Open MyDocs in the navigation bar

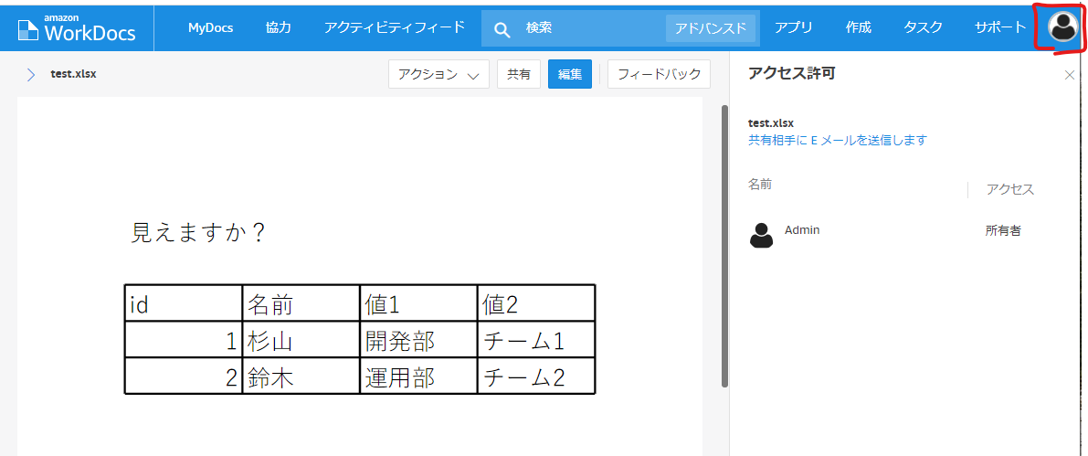(210, 27)
